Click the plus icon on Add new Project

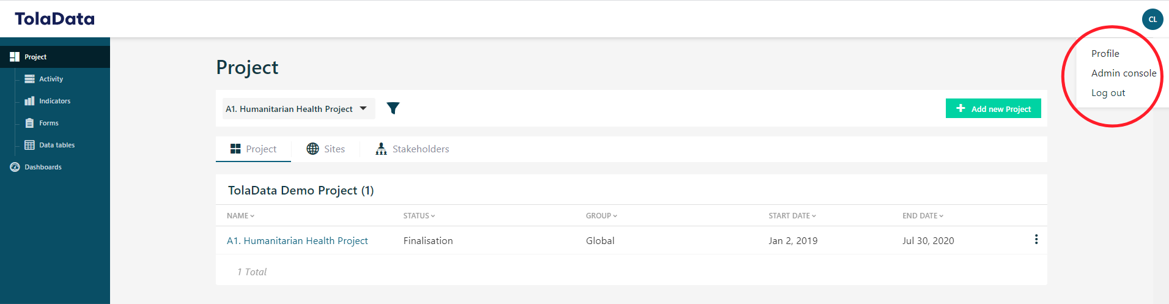tap(961, 108)
